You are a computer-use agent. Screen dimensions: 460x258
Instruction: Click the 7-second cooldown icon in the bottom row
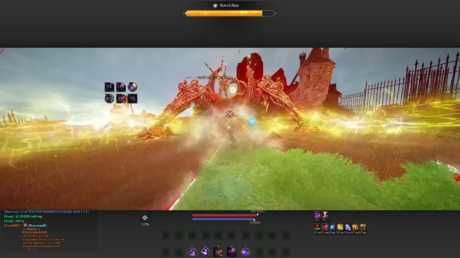click(132, 99)
